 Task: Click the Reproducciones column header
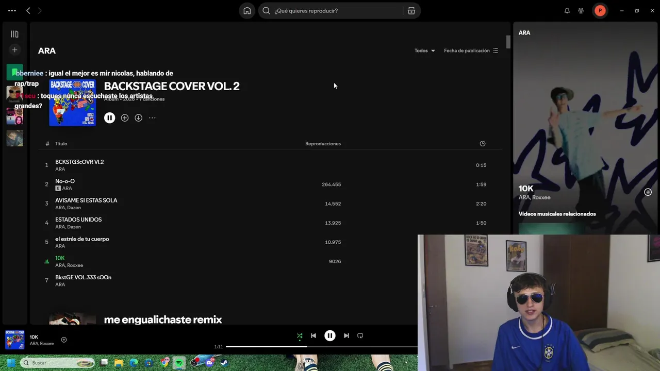point(323,144)
